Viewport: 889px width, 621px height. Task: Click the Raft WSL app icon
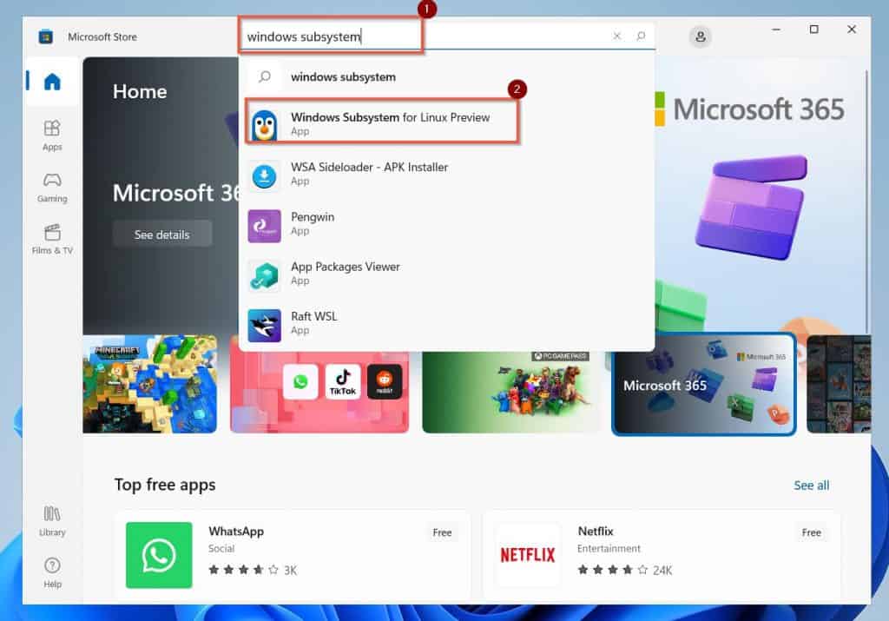[264, 326]
